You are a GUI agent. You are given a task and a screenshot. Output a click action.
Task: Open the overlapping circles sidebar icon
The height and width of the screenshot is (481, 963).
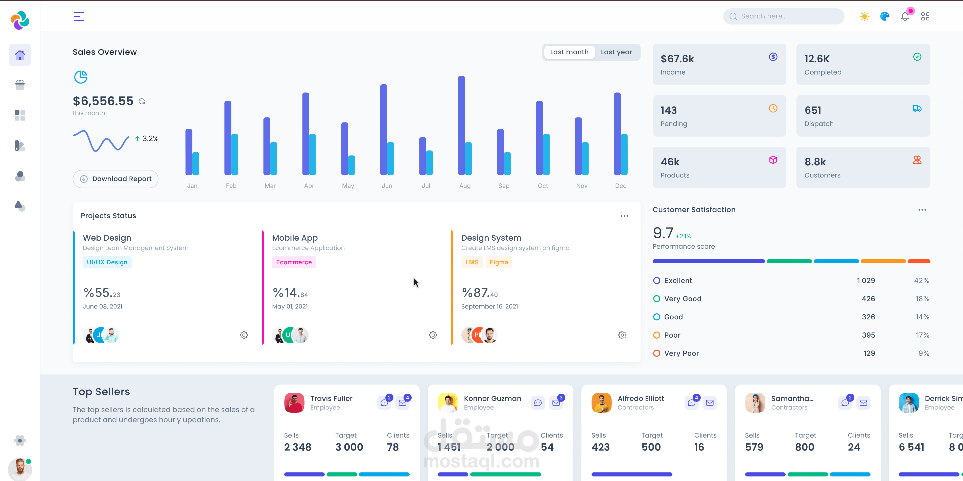[x=20, y=176]
